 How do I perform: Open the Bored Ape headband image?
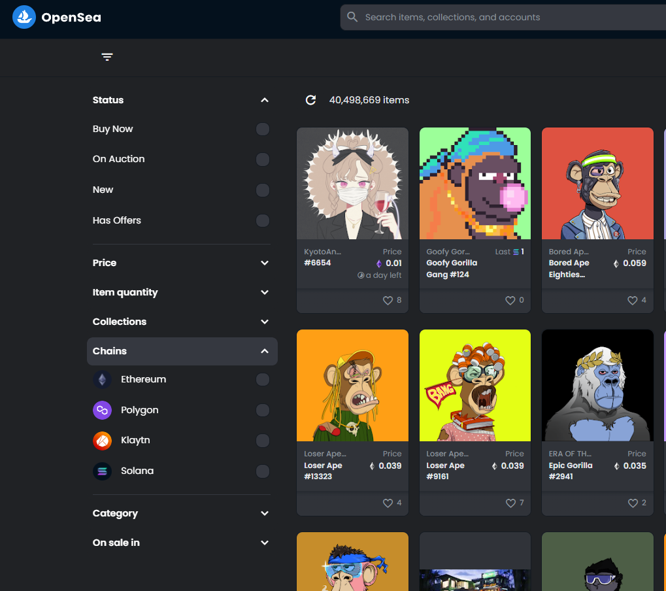pos(597,184)
